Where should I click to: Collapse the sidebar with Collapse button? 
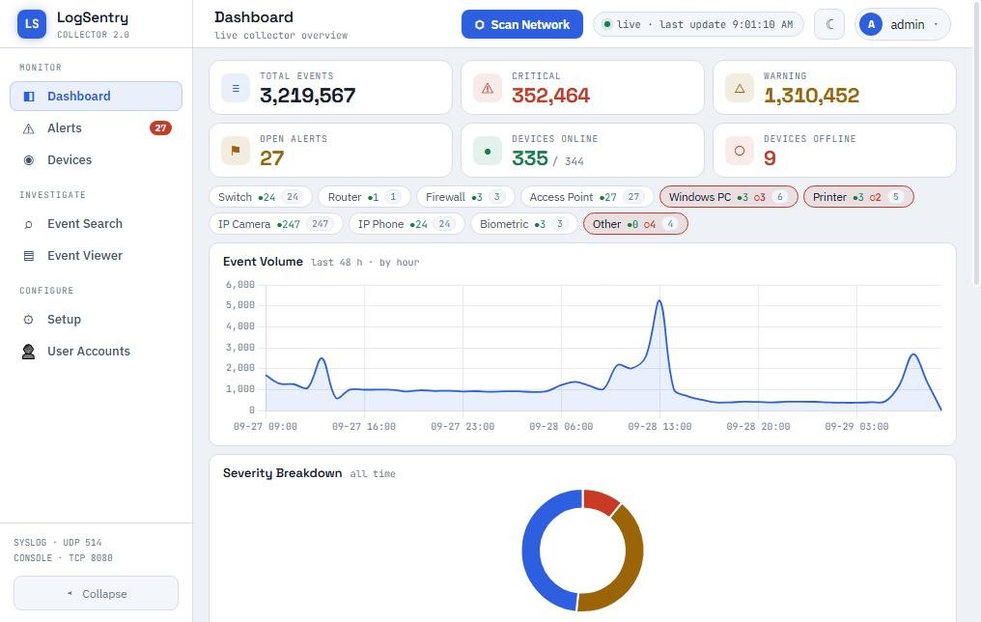coord(96,593)
